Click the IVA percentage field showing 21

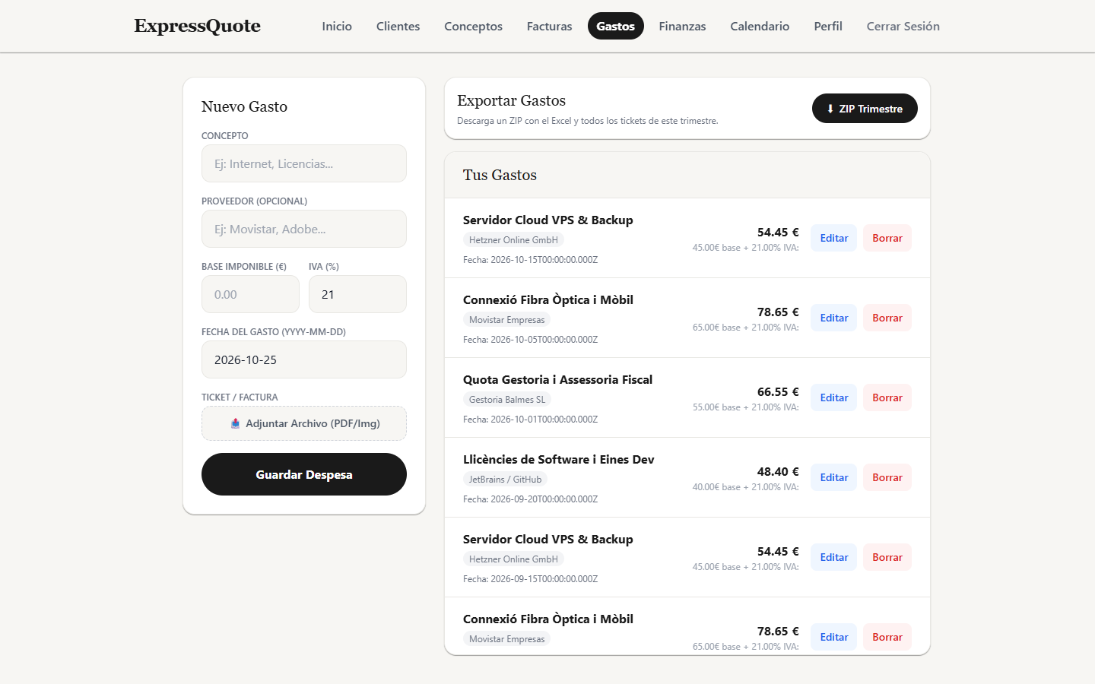[357, 294]
